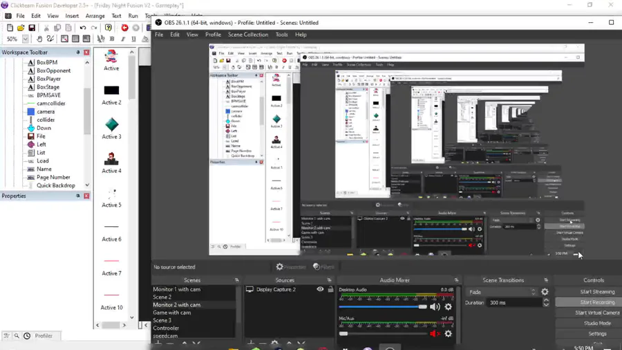
Task: Open the 50% zoom dropdown arrow
Action: [26, 39]
